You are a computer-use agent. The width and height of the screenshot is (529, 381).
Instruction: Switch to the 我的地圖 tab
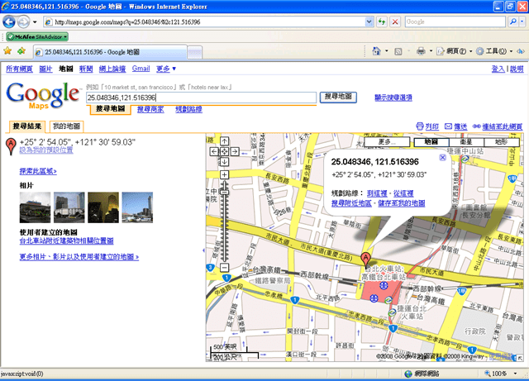(x=66, y=126)
